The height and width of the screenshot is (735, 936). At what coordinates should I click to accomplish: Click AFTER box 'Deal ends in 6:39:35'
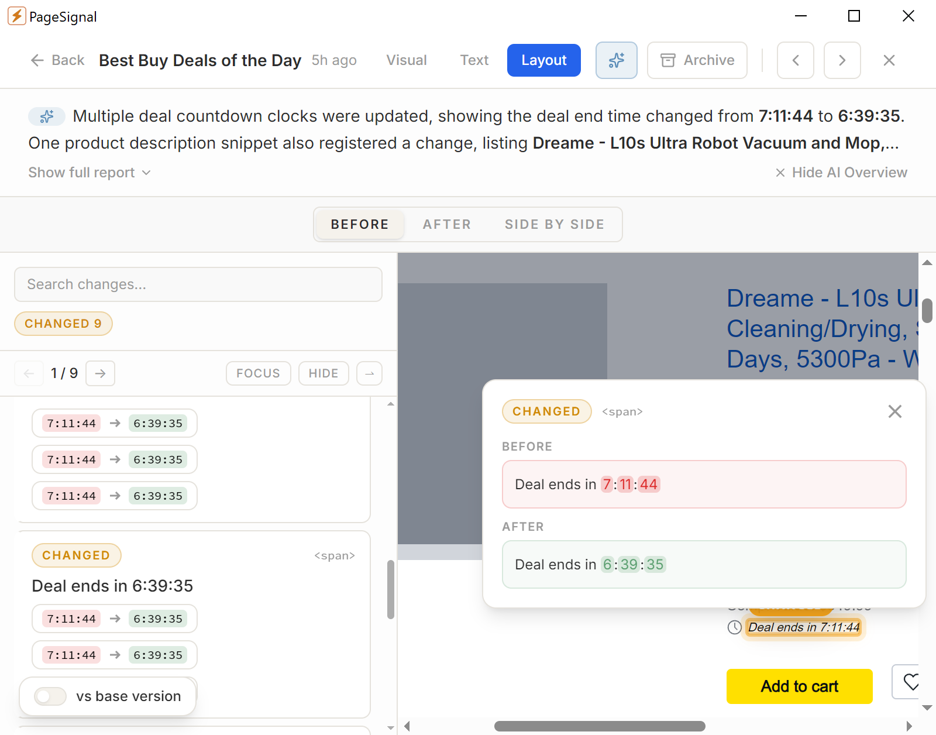click(704, 565)
